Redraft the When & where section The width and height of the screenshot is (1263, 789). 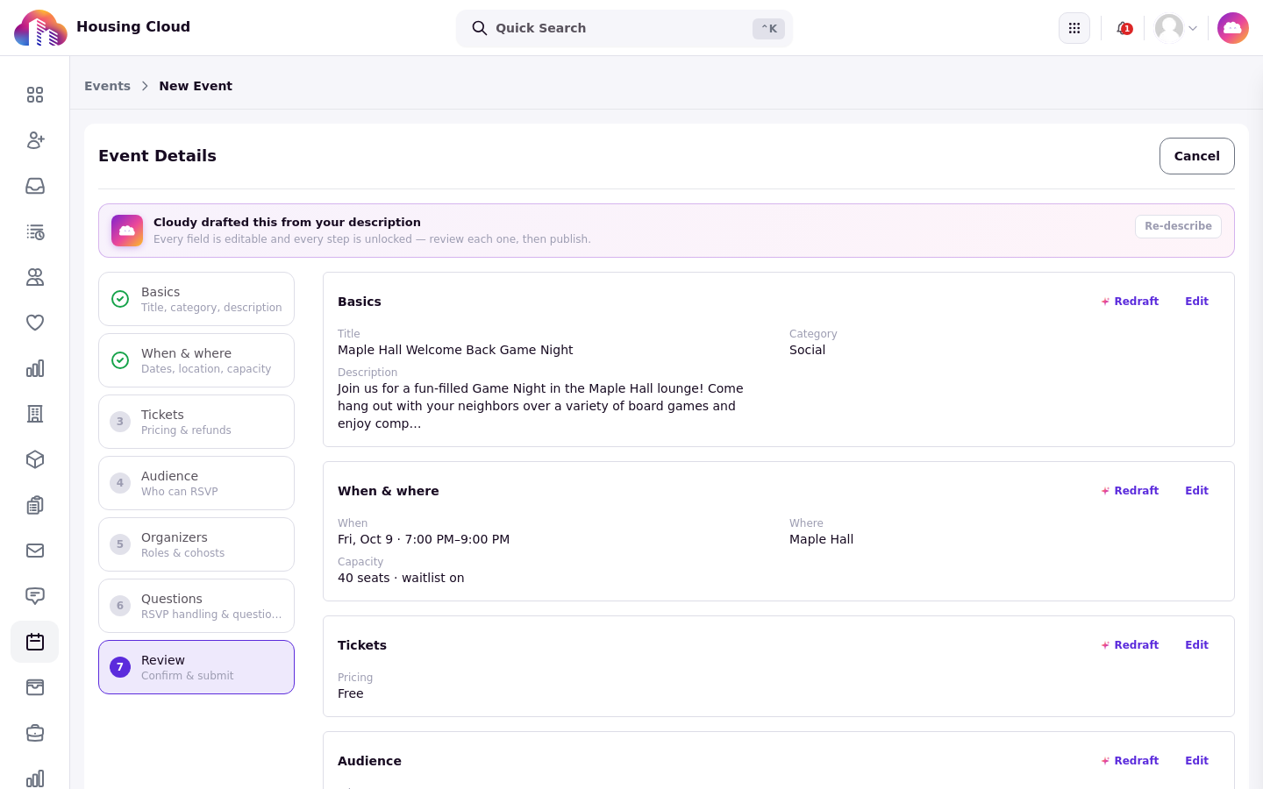[1130, 491]
